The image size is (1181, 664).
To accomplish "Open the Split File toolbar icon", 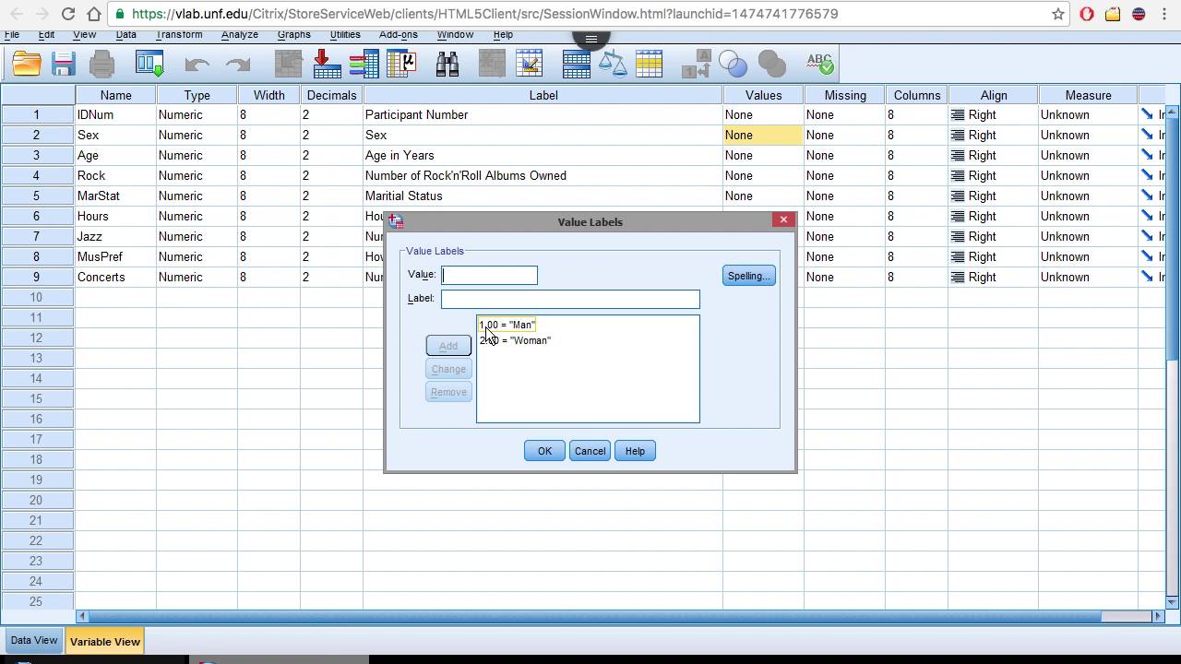I will (x=577, y=64).
